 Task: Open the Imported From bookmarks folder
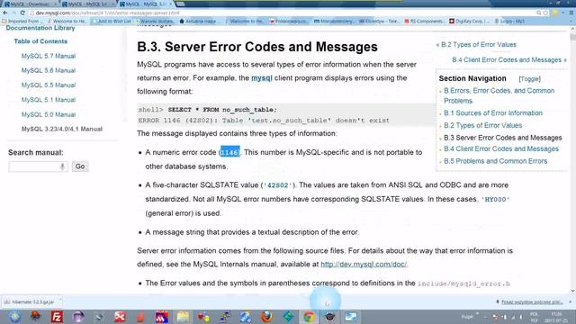[20, 22]
